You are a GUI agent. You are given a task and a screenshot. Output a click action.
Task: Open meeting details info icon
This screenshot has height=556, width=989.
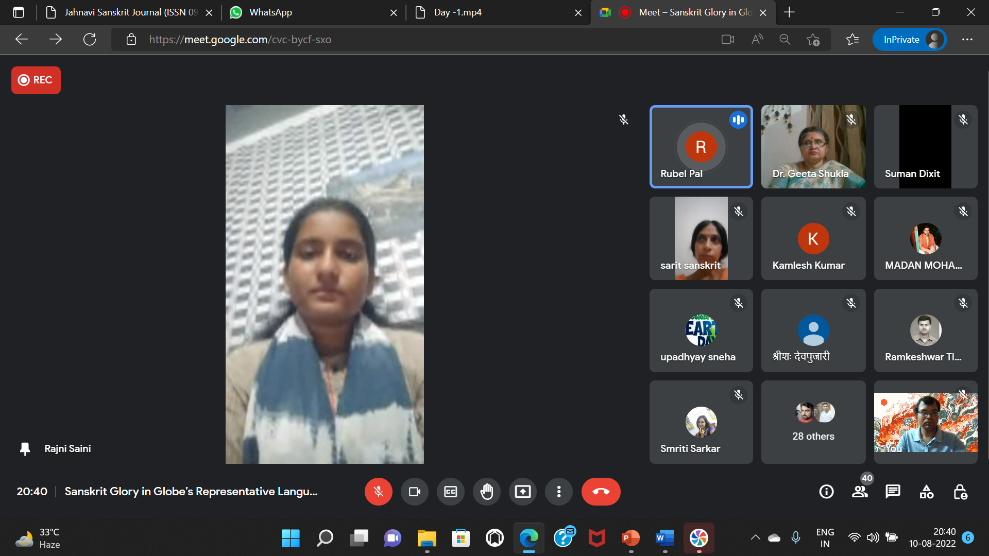click(x=826, y=492)
